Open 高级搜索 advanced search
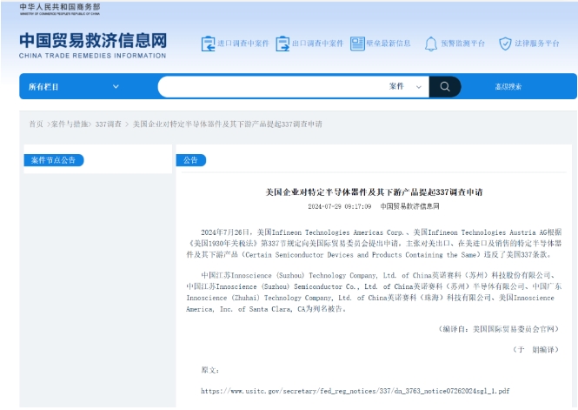Screen dimensions: 578x410 (508, 87)
